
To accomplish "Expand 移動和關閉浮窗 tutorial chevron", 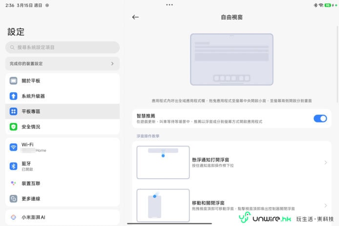I will coord(326,205).
